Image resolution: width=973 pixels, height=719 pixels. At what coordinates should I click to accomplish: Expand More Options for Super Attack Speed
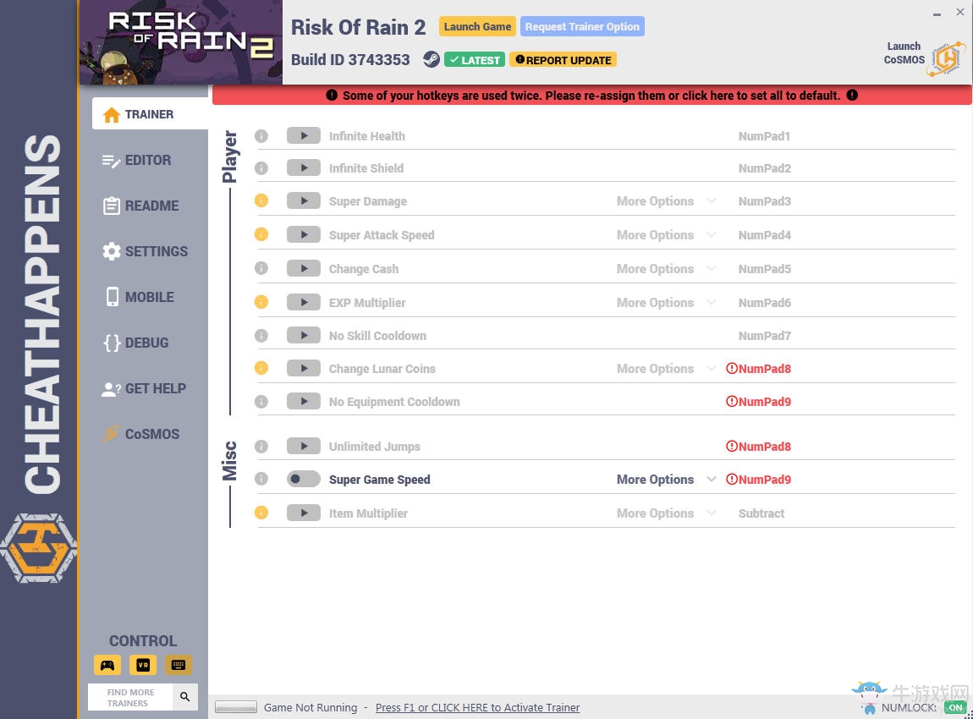click(667, 235)
